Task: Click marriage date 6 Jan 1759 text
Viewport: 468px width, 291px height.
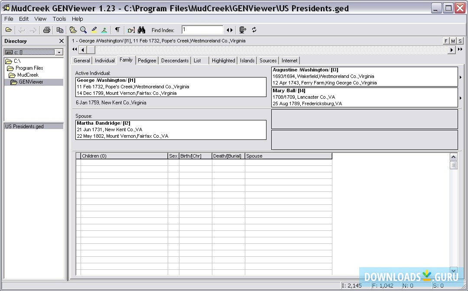Action: coord(111,103)
